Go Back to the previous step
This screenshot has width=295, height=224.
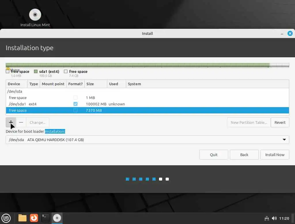pyautogui.click(x=244, y=155)
